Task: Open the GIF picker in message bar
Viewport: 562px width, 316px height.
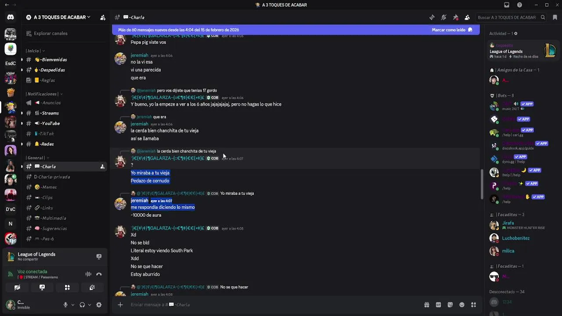Action: (438, 305)
